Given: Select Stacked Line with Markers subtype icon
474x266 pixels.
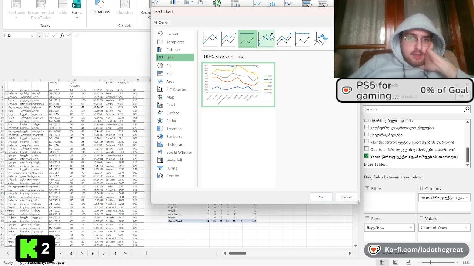Looking at the screenshot, I should pos(284,39).
